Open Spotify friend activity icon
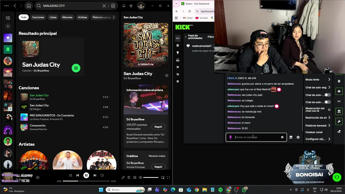The image size is (345, 194). click(131, 6)
